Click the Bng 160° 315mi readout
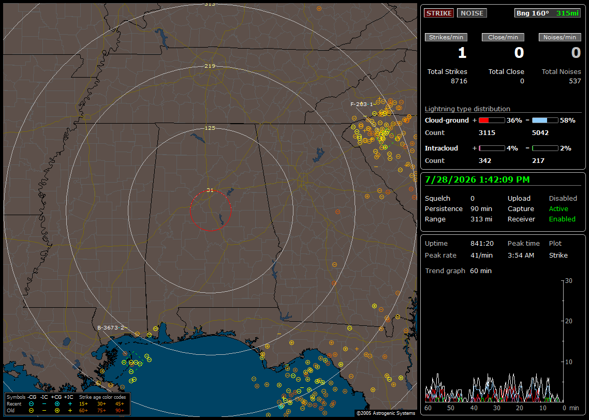The height and width of the screenshot is (420, 589). [x=547, y=13]
